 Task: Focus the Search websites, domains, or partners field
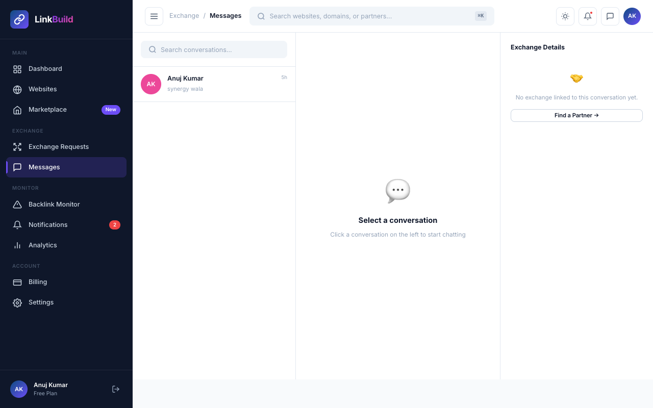372,16
